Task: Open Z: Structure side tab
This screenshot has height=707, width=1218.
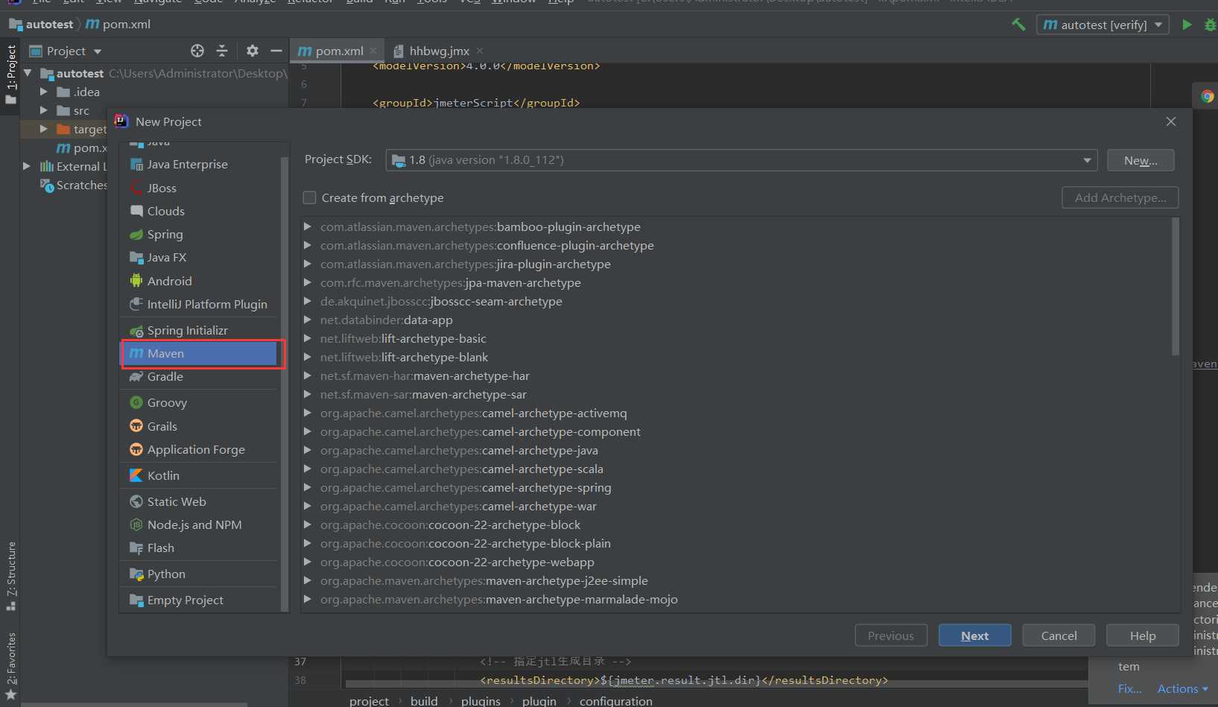Action: point(10,576)
